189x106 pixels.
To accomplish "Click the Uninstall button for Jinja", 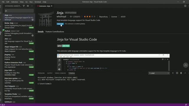I will pyautogui.click(x=60, y=24).
